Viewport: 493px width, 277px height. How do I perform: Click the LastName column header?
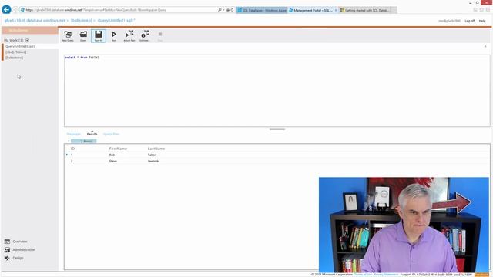(x=156, y=149)
